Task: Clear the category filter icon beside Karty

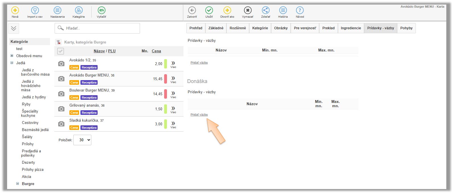Action: click(59, 42)
